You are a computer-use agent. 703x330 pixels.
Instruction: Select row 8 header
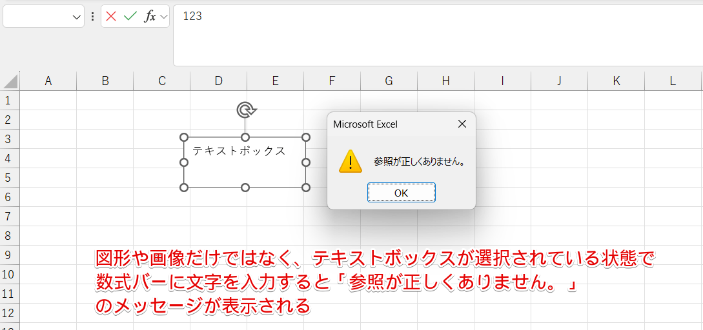coord(8,235)
